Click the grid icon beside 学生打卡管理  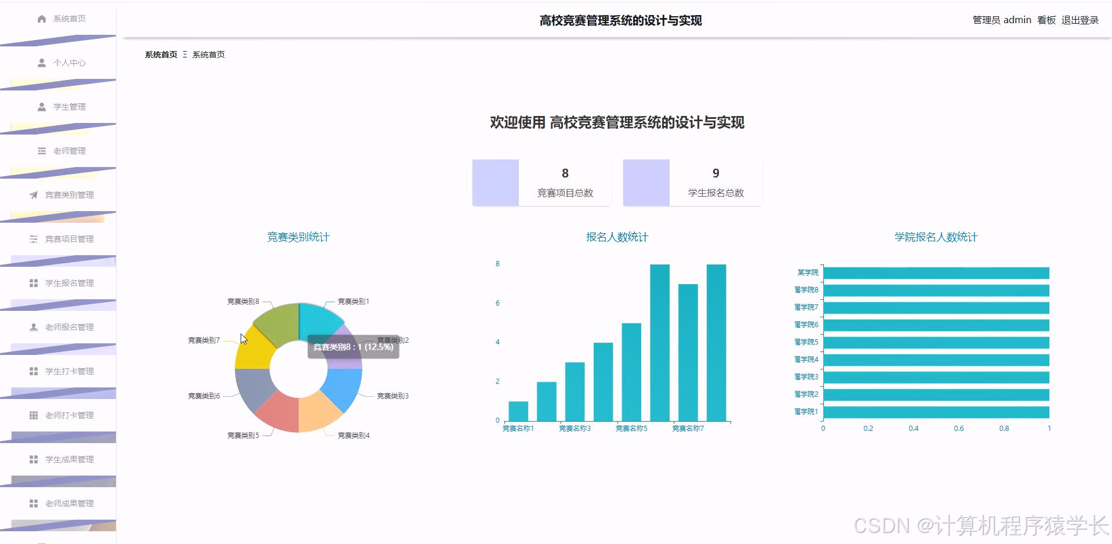coord(34,371)
